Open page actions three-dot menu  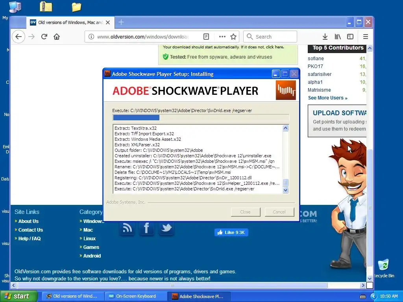click(x=222, y=37)
